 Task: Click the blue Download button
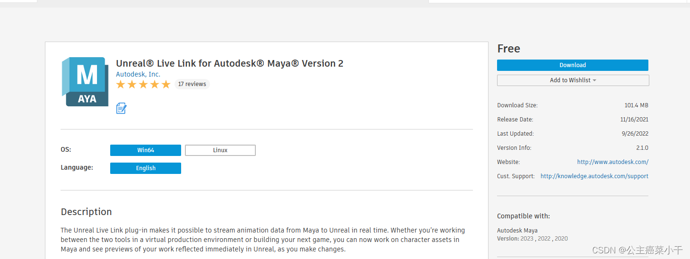tap(573, 65)
